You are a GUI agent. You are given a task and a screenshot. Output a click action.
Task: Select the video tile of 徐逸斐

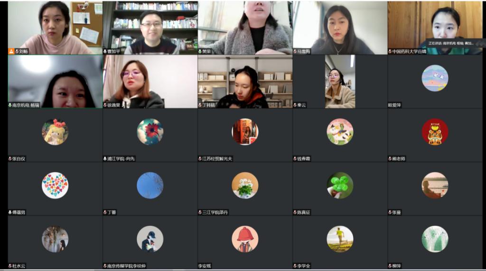click(150, 82)
